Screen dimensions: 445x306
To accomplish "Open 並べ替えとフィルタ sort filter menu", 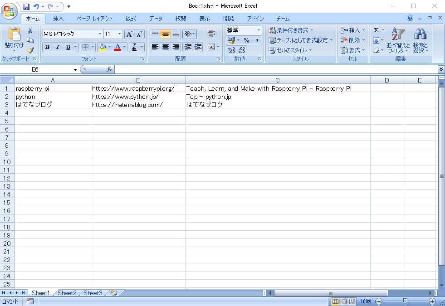I will coord(398,40).
